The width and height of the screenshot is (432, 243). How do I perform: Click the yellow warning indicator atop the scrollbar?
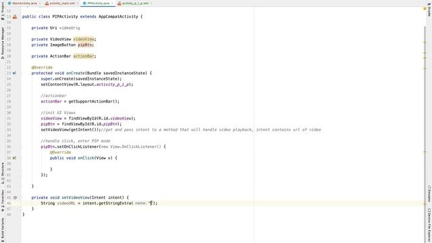[425, 9]
